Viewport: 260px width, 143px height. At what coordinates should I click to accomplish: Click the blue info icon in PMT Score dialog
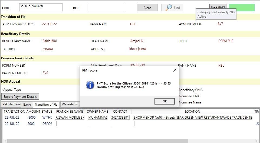pyautogui.click(x=90, y=85)
